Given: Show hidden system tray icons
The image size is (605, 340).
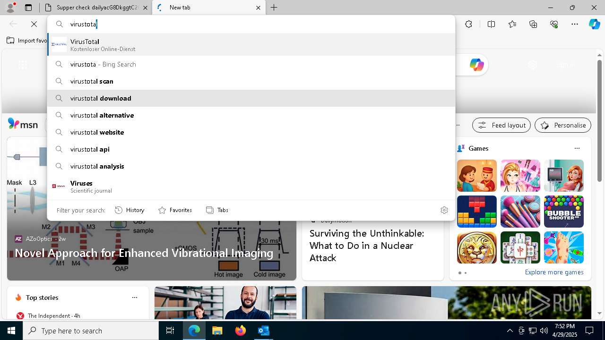Looking at the screenshot, I should pos(510,331).
